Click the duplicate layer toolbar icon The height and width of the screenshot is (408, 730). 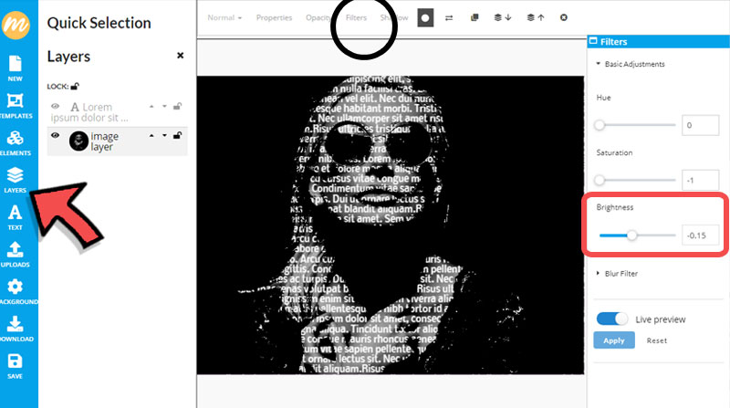click(474, 17)
